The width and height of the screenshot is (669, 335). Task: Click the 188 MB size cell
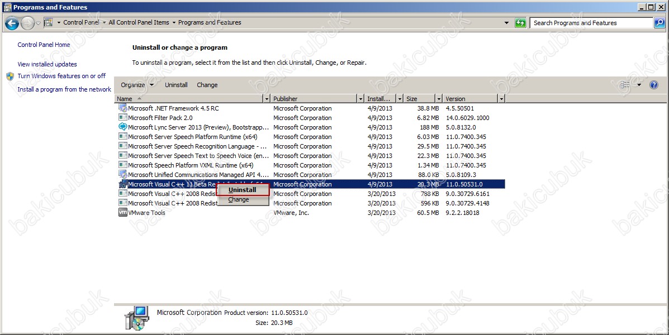pyautogui.click(x=429, y=127)
